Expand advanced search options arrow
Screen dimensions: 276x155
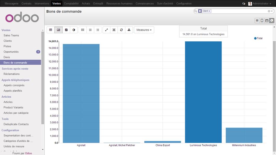[272, 11]
